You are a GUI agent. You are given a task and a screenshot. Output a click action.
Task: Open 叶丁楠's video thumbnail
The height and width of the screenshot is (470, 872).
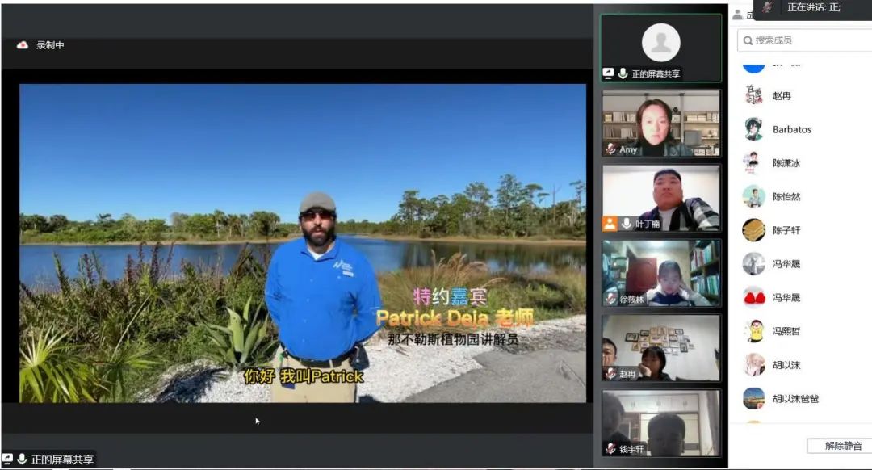tap(660, 198)
